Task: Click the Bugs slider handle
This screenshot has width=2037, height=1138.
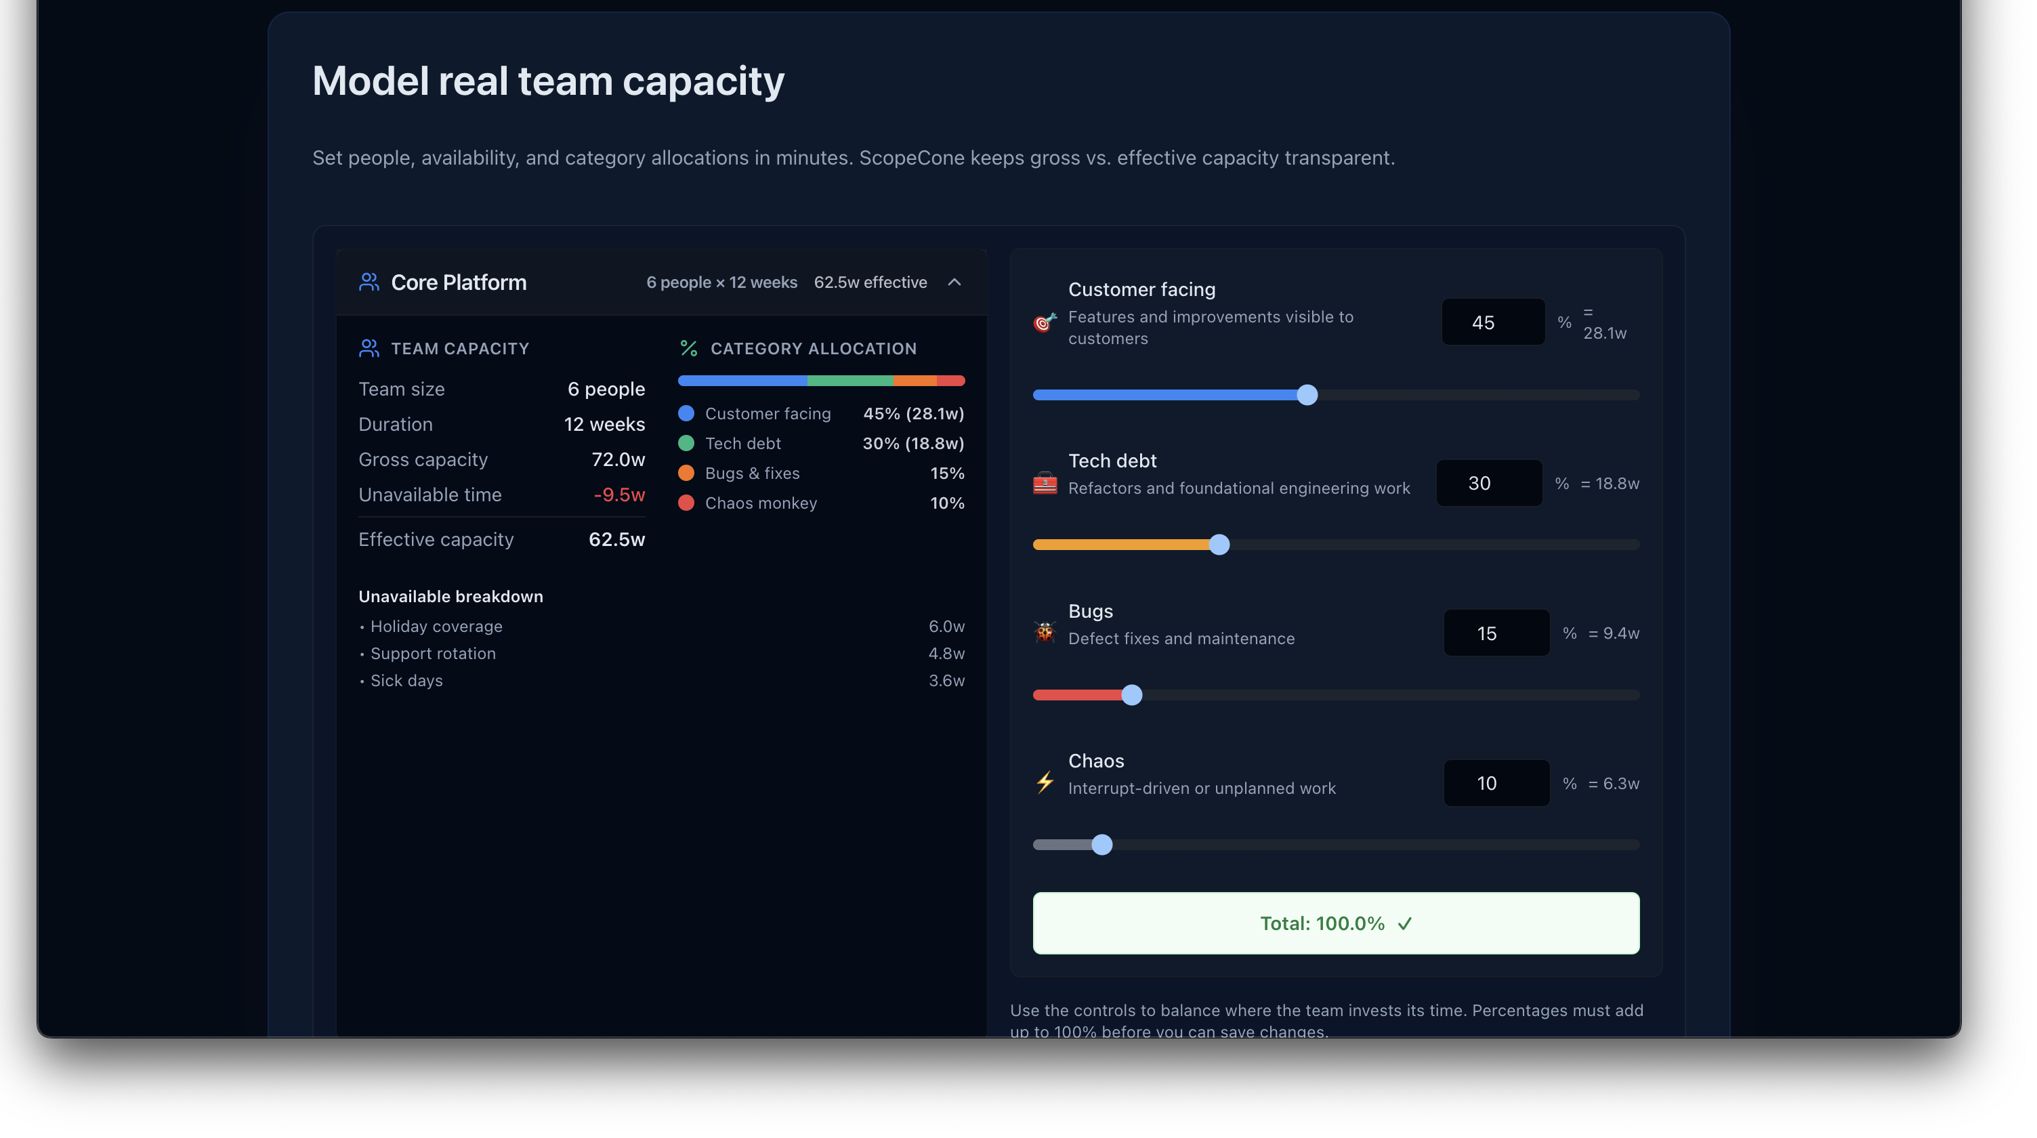Action: coord(1131,694)
